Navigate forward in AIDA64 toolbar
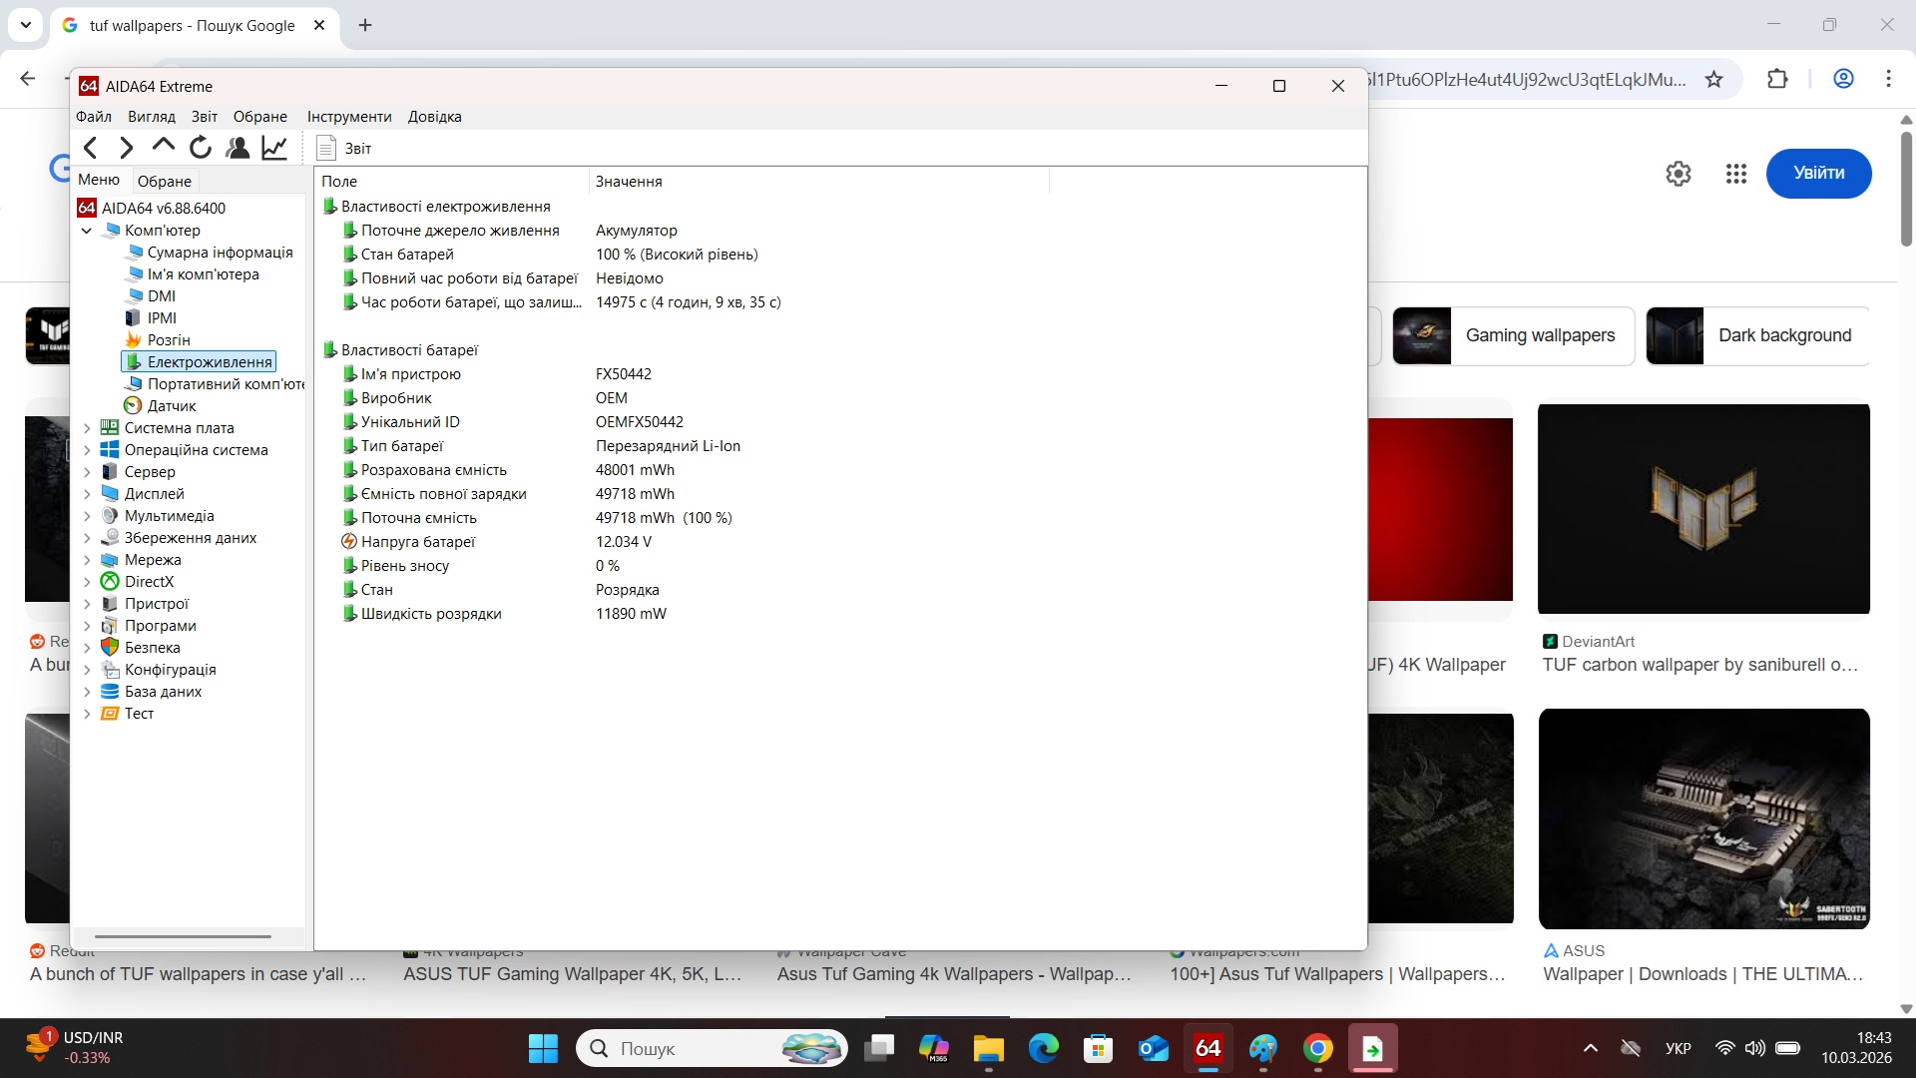The width and height of the screenshot is (1916, 1078). 126,147
